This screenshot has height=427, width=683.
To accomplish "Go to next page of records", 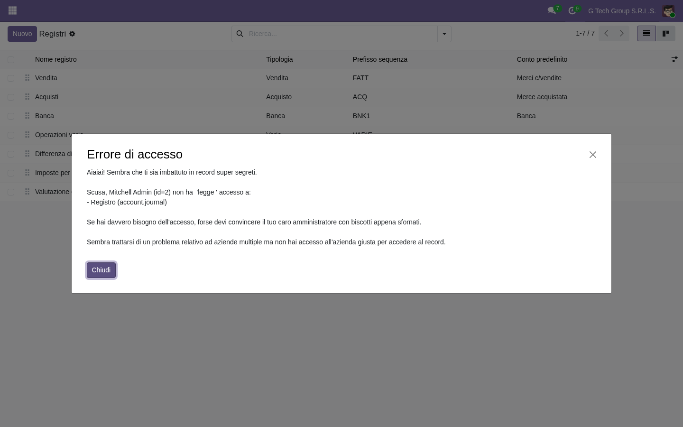I will [x=621, y=33].
